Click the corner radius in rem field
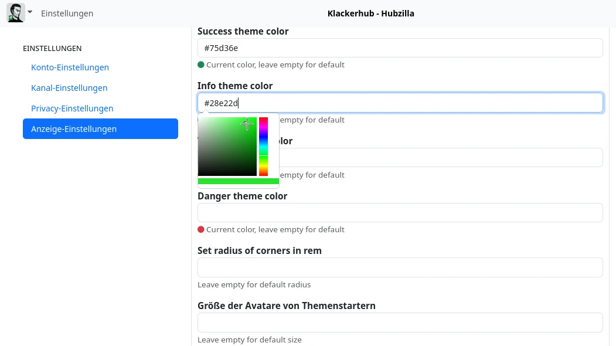The height and width of the screenshot is (346, 616). (400, 267)
